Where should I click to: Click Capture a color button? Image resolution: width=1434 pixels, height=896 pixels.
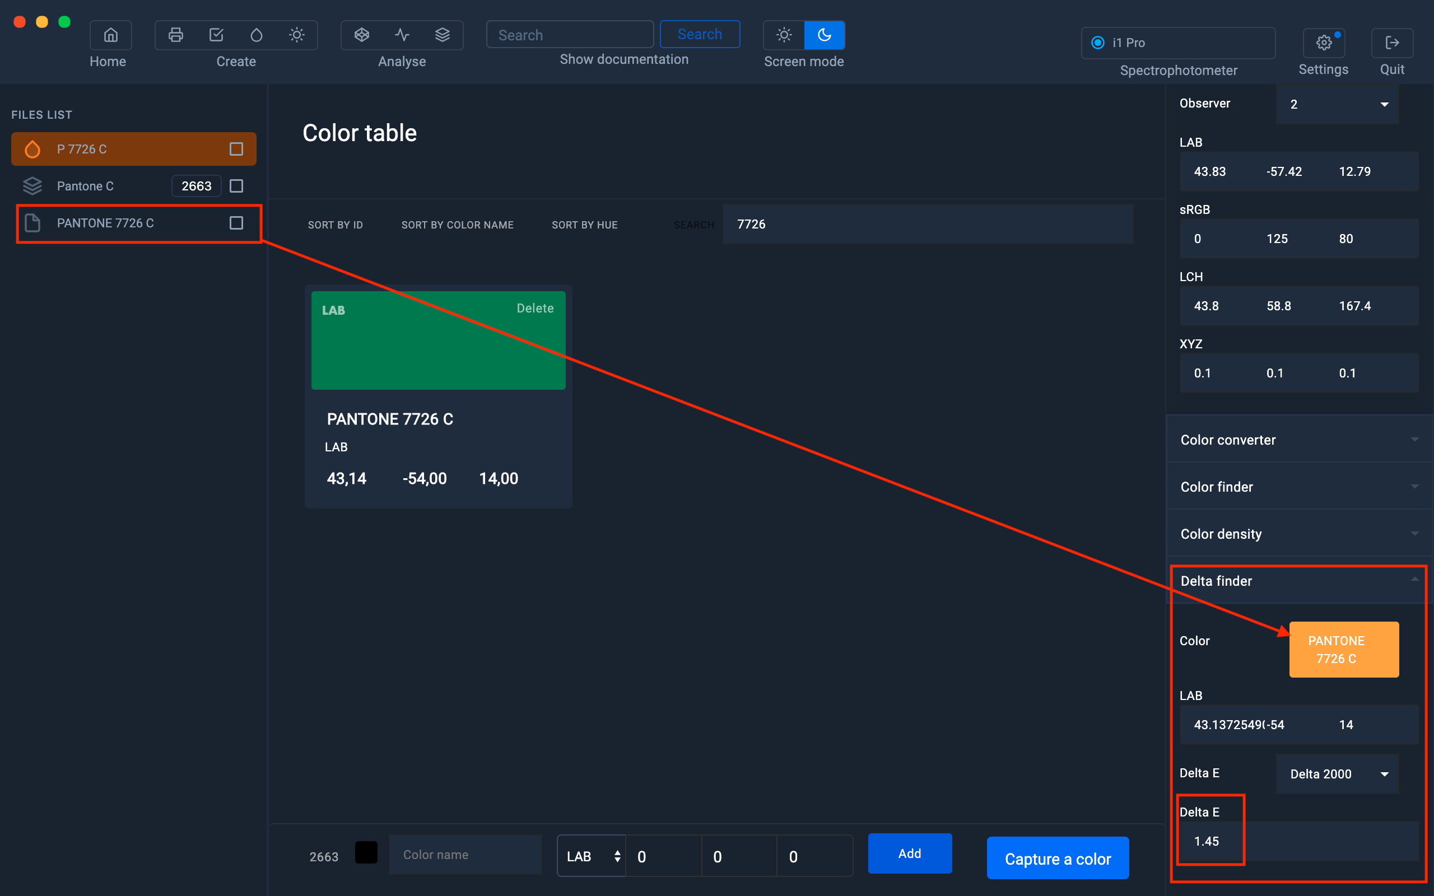coord(1058,858)
